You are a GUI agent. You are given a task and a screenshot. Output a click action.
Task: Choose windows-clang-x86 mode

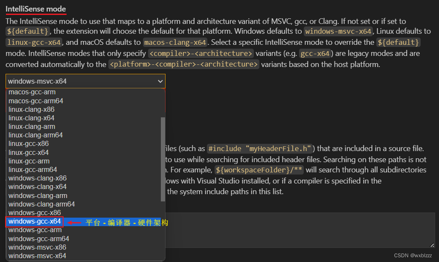(x=37, y=178)
